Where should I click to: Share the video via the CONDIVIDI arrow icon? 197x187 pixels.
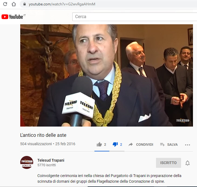click(131, 144)
